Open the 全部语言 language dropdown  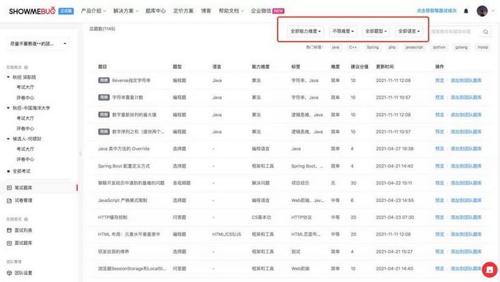[408, 31]
